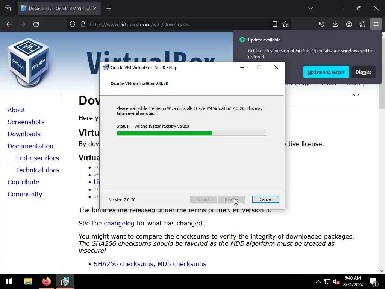Click the Firefox forward arrow

coord(23,24)
